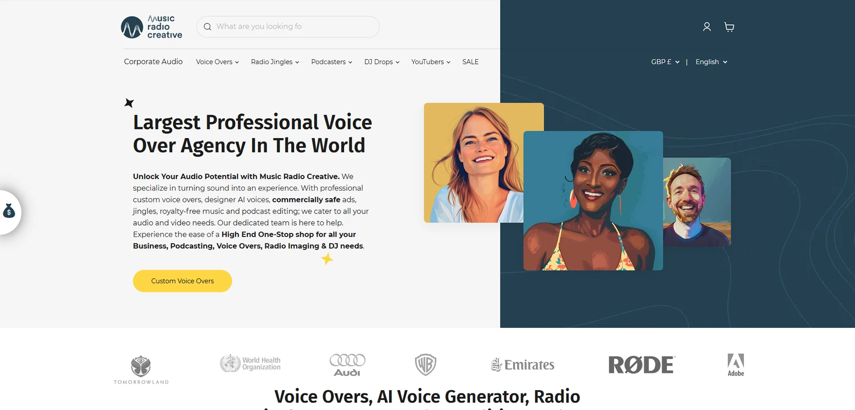Select the Corporate Audio menu item
The height and width of the screenshot is (410, 855).
(153, 62)
